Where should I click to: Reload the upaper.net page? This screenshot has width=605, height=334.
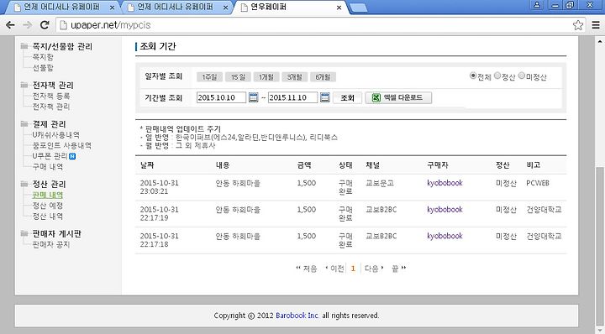[x=45, y=25]
